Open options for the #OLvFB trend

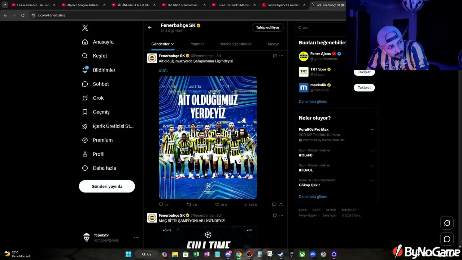(x=372, y=151)
